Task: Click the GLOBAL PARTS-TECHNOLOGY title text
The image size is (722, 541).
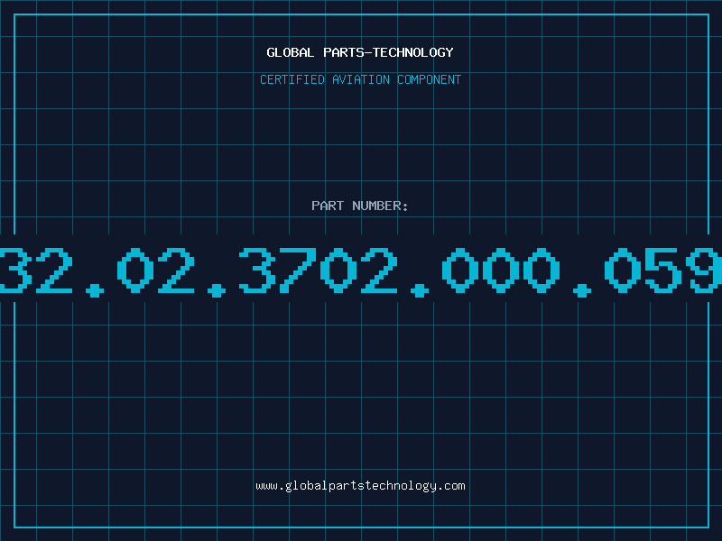Action: (x=360, y=52)
